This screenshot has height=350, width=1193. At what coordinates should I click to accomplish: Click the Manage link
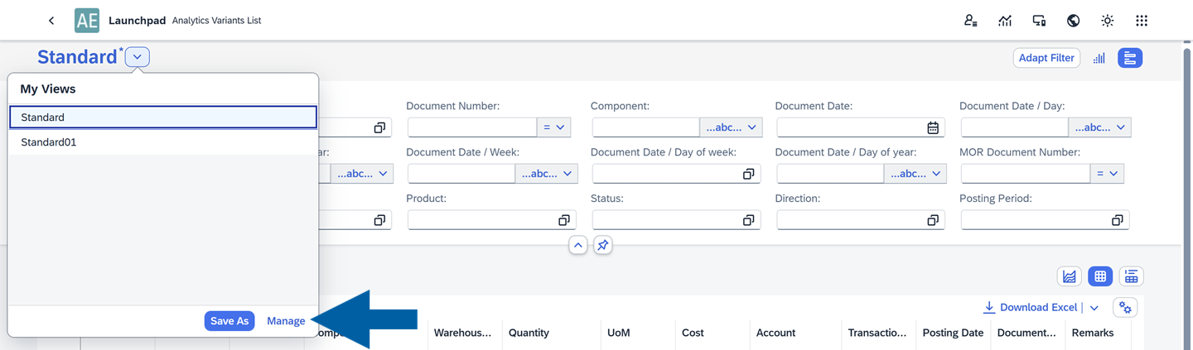point(286,321)
